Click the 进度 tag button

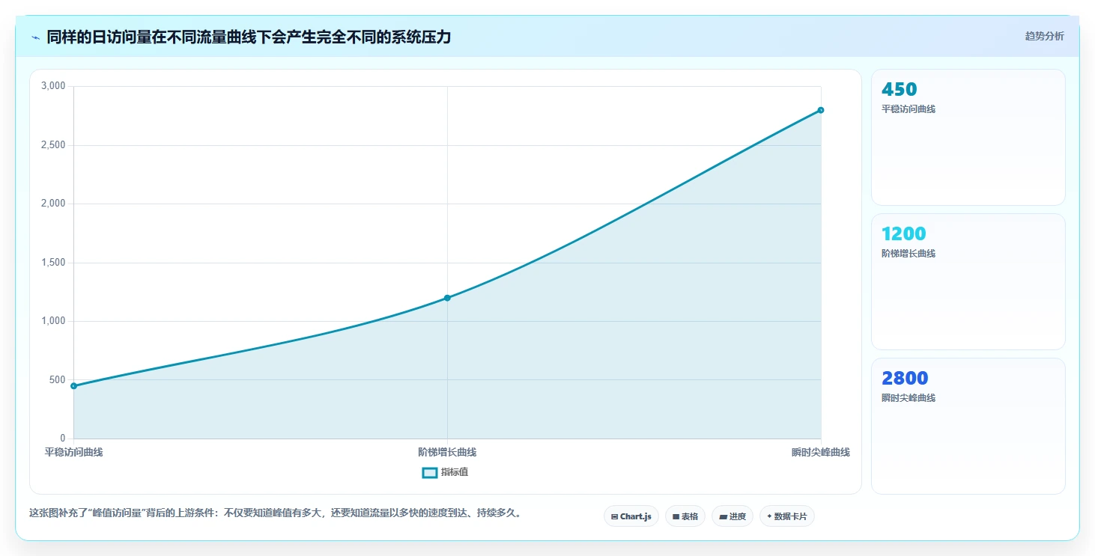pyautogui.click(x=732, y=516)
